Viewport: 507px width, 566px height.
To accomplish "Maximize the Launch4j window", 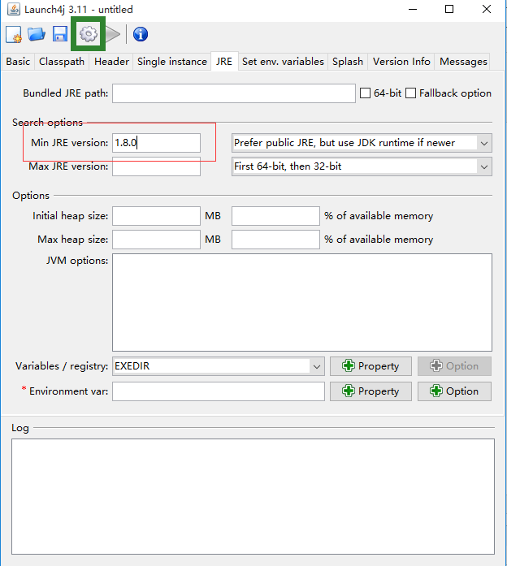I will coord(449,10).
